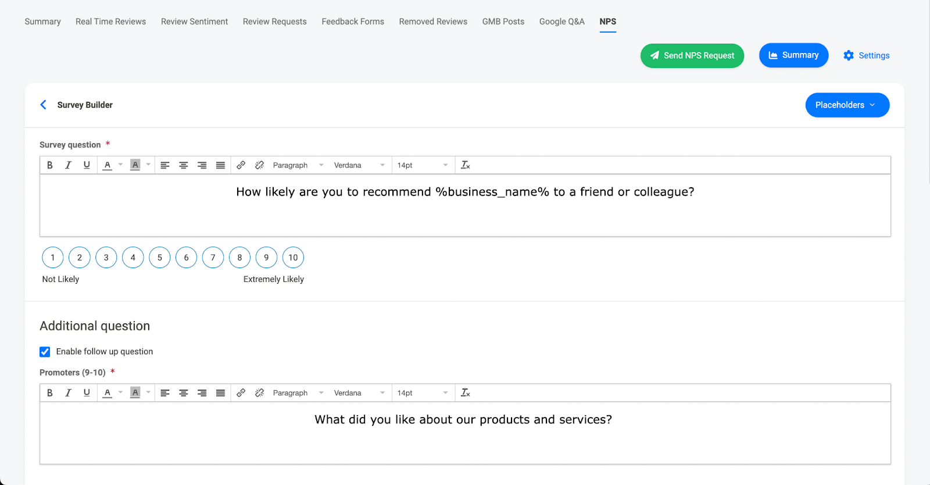Open 14pt size dropdown in Survey question toolbar
The height and width of the screenshot is (485, 930).
423,165
